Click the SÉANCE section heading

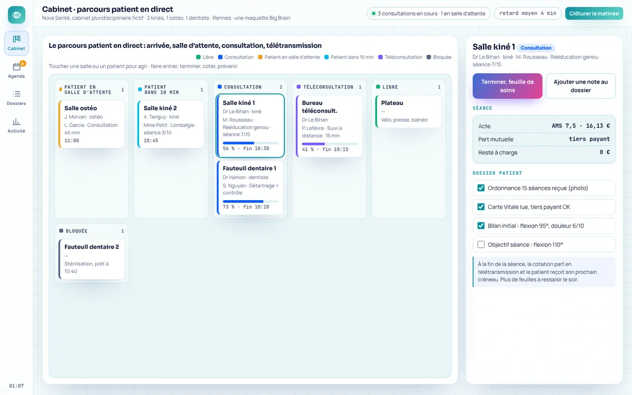[x=482, y=108]
